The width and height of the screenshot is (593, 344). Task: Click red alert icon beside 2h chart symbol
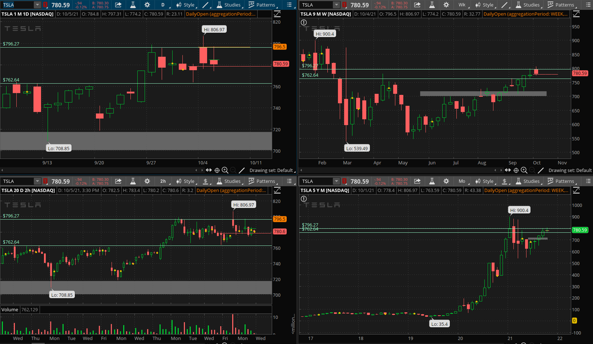pyautogui.click(x=46, y=181)
